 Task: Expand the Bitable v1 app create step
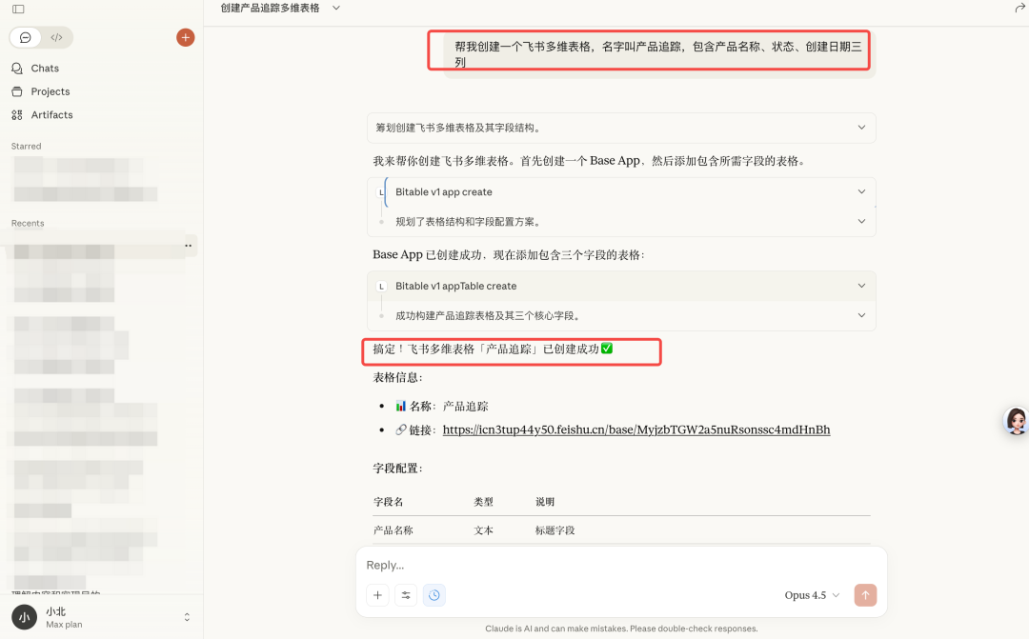[x=860, y=191]
